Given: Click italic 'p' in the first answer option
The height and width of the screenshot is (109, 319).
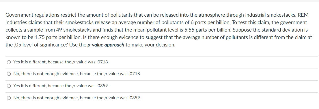Looking at the screenshot, I should [x=73, y=62].
